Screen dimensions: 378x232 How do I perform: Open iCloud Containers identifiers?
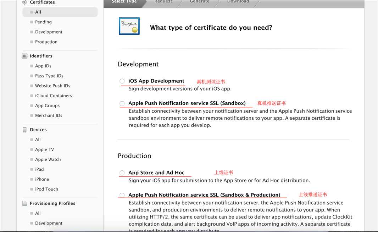pyautogui.click(x=53, y=96)
